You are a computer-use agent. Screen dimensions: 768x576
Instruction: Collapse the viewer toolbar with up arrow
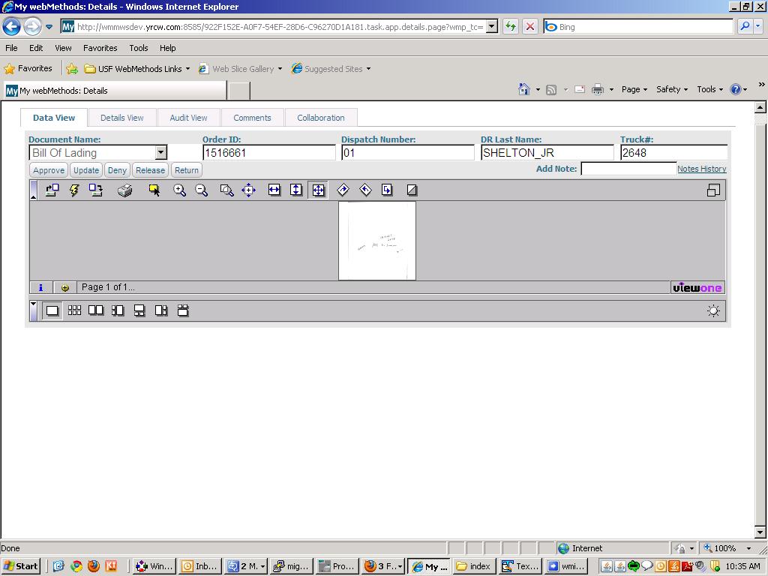coord(33,190)
